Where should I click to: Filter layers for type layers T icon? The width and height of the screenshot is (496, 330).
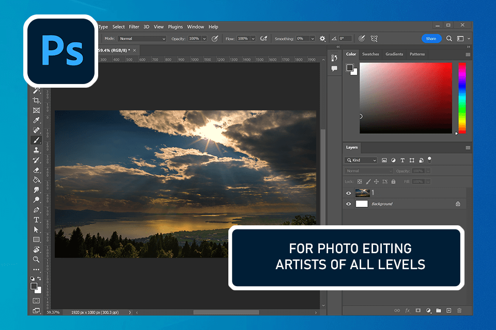coord(402,160)
